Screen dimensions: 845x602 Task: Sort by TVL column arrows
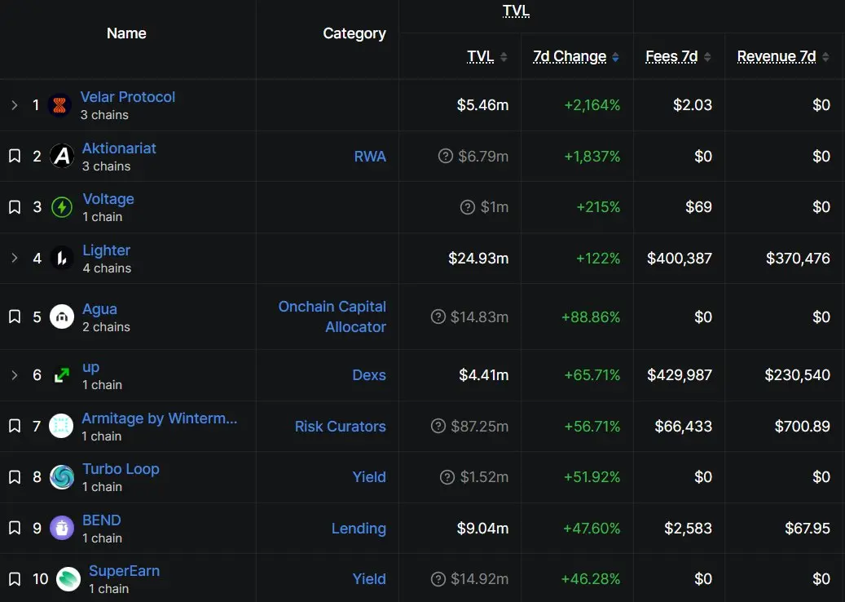tap(504, 56)
